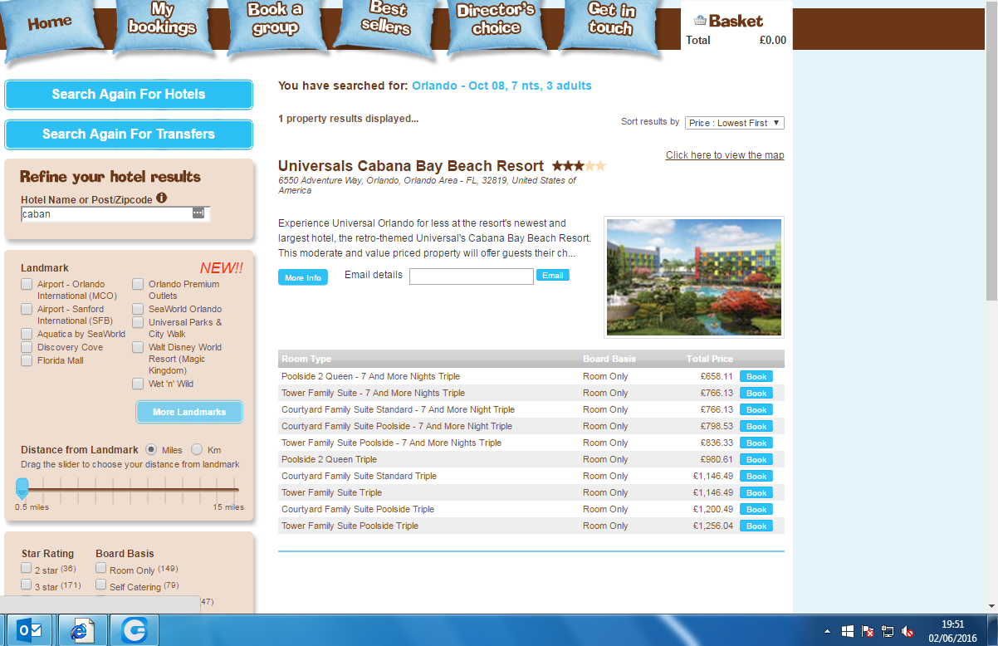Tick the Discovery Cove checkbox
998x646 pixels.
[27, 347]
